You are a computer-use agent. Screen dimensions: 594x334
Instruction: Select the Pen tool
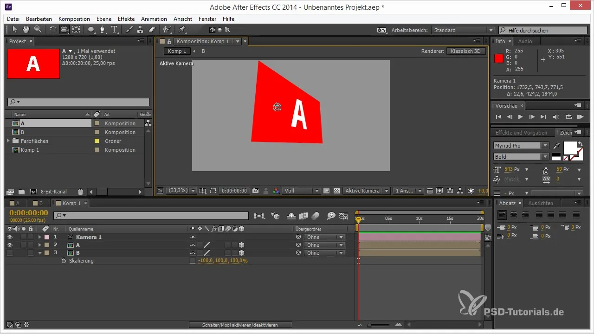[x=103, y=30]
